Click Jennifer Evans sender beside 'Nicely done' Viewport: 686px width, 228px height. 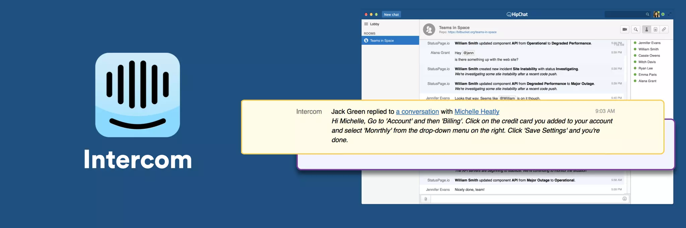(438, 190)
